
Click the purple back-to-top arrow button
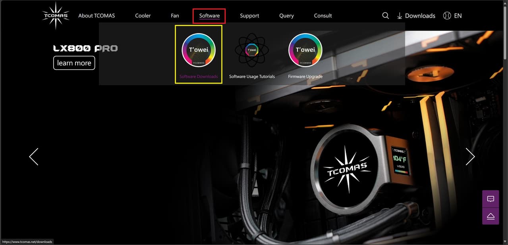click(x=491, y=216)
